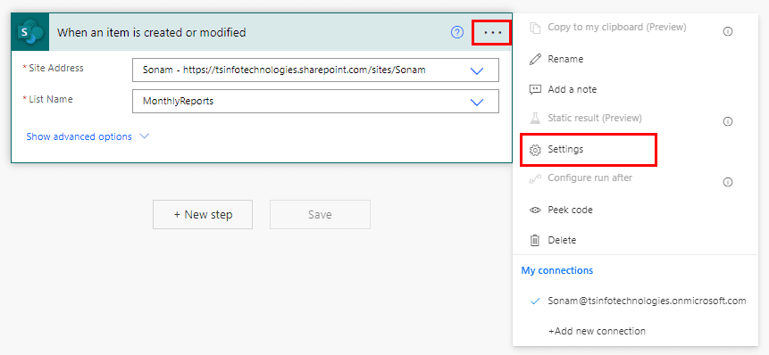Choose Add a note menu entry
The image size is (769, 355).
tap(572, 89)
